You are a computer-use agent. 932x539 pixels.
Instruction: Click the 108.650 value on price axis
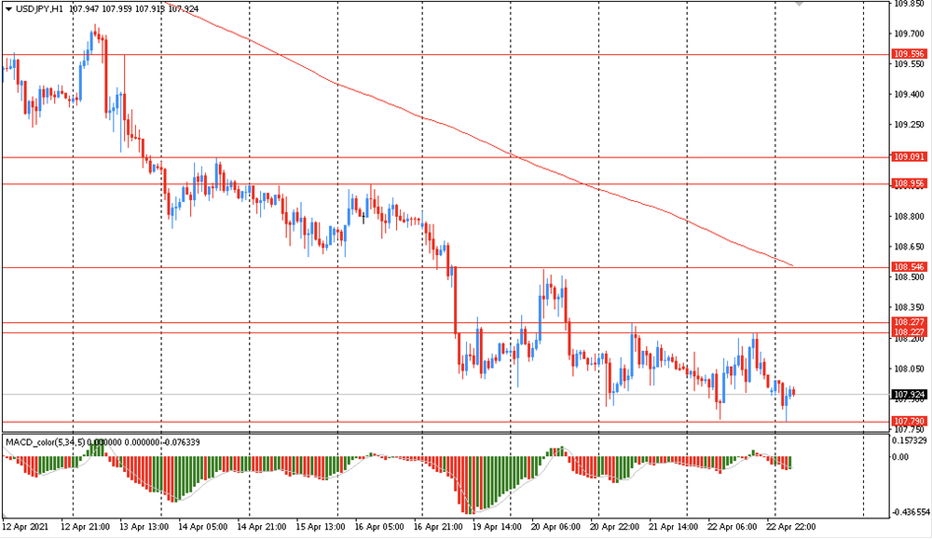[910, 247]
